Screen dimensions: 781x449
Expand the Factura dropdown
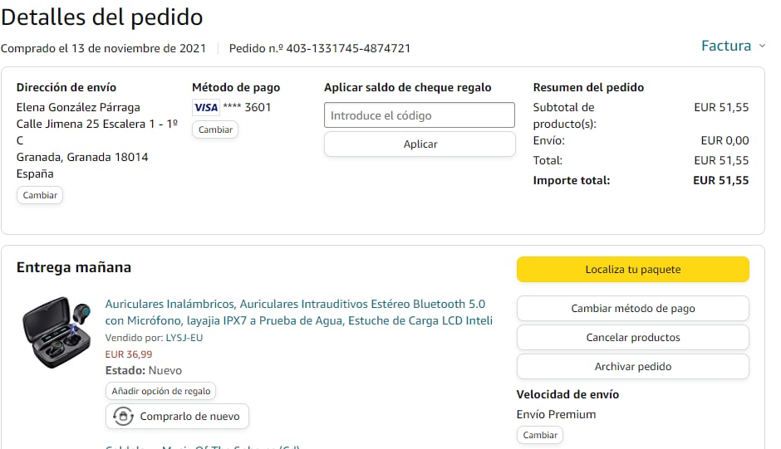726,46
